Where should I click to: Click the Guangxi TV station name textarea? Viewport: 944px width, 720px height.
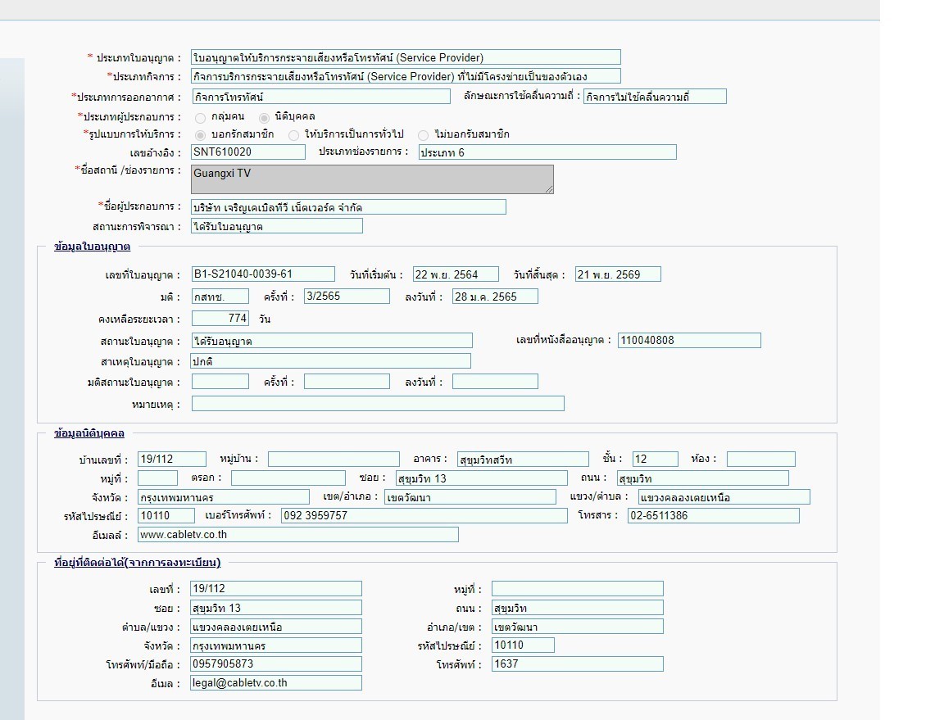pos(371,179)
